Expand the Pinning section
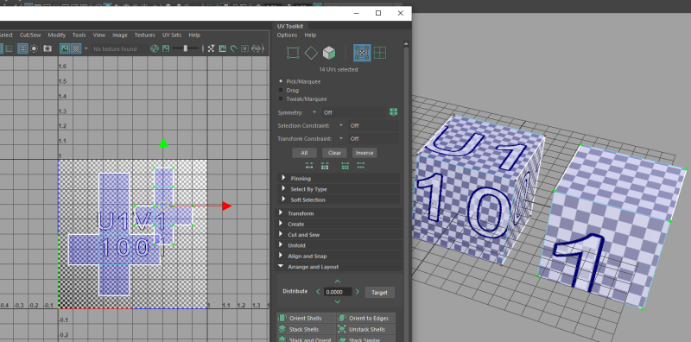This screenshot has height=342, width=691. pos(339,179)
